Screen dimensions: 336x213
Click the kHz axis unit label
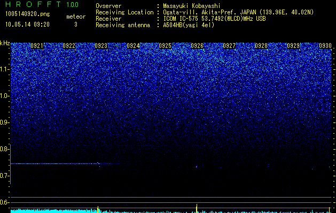(x=5, y=43)
